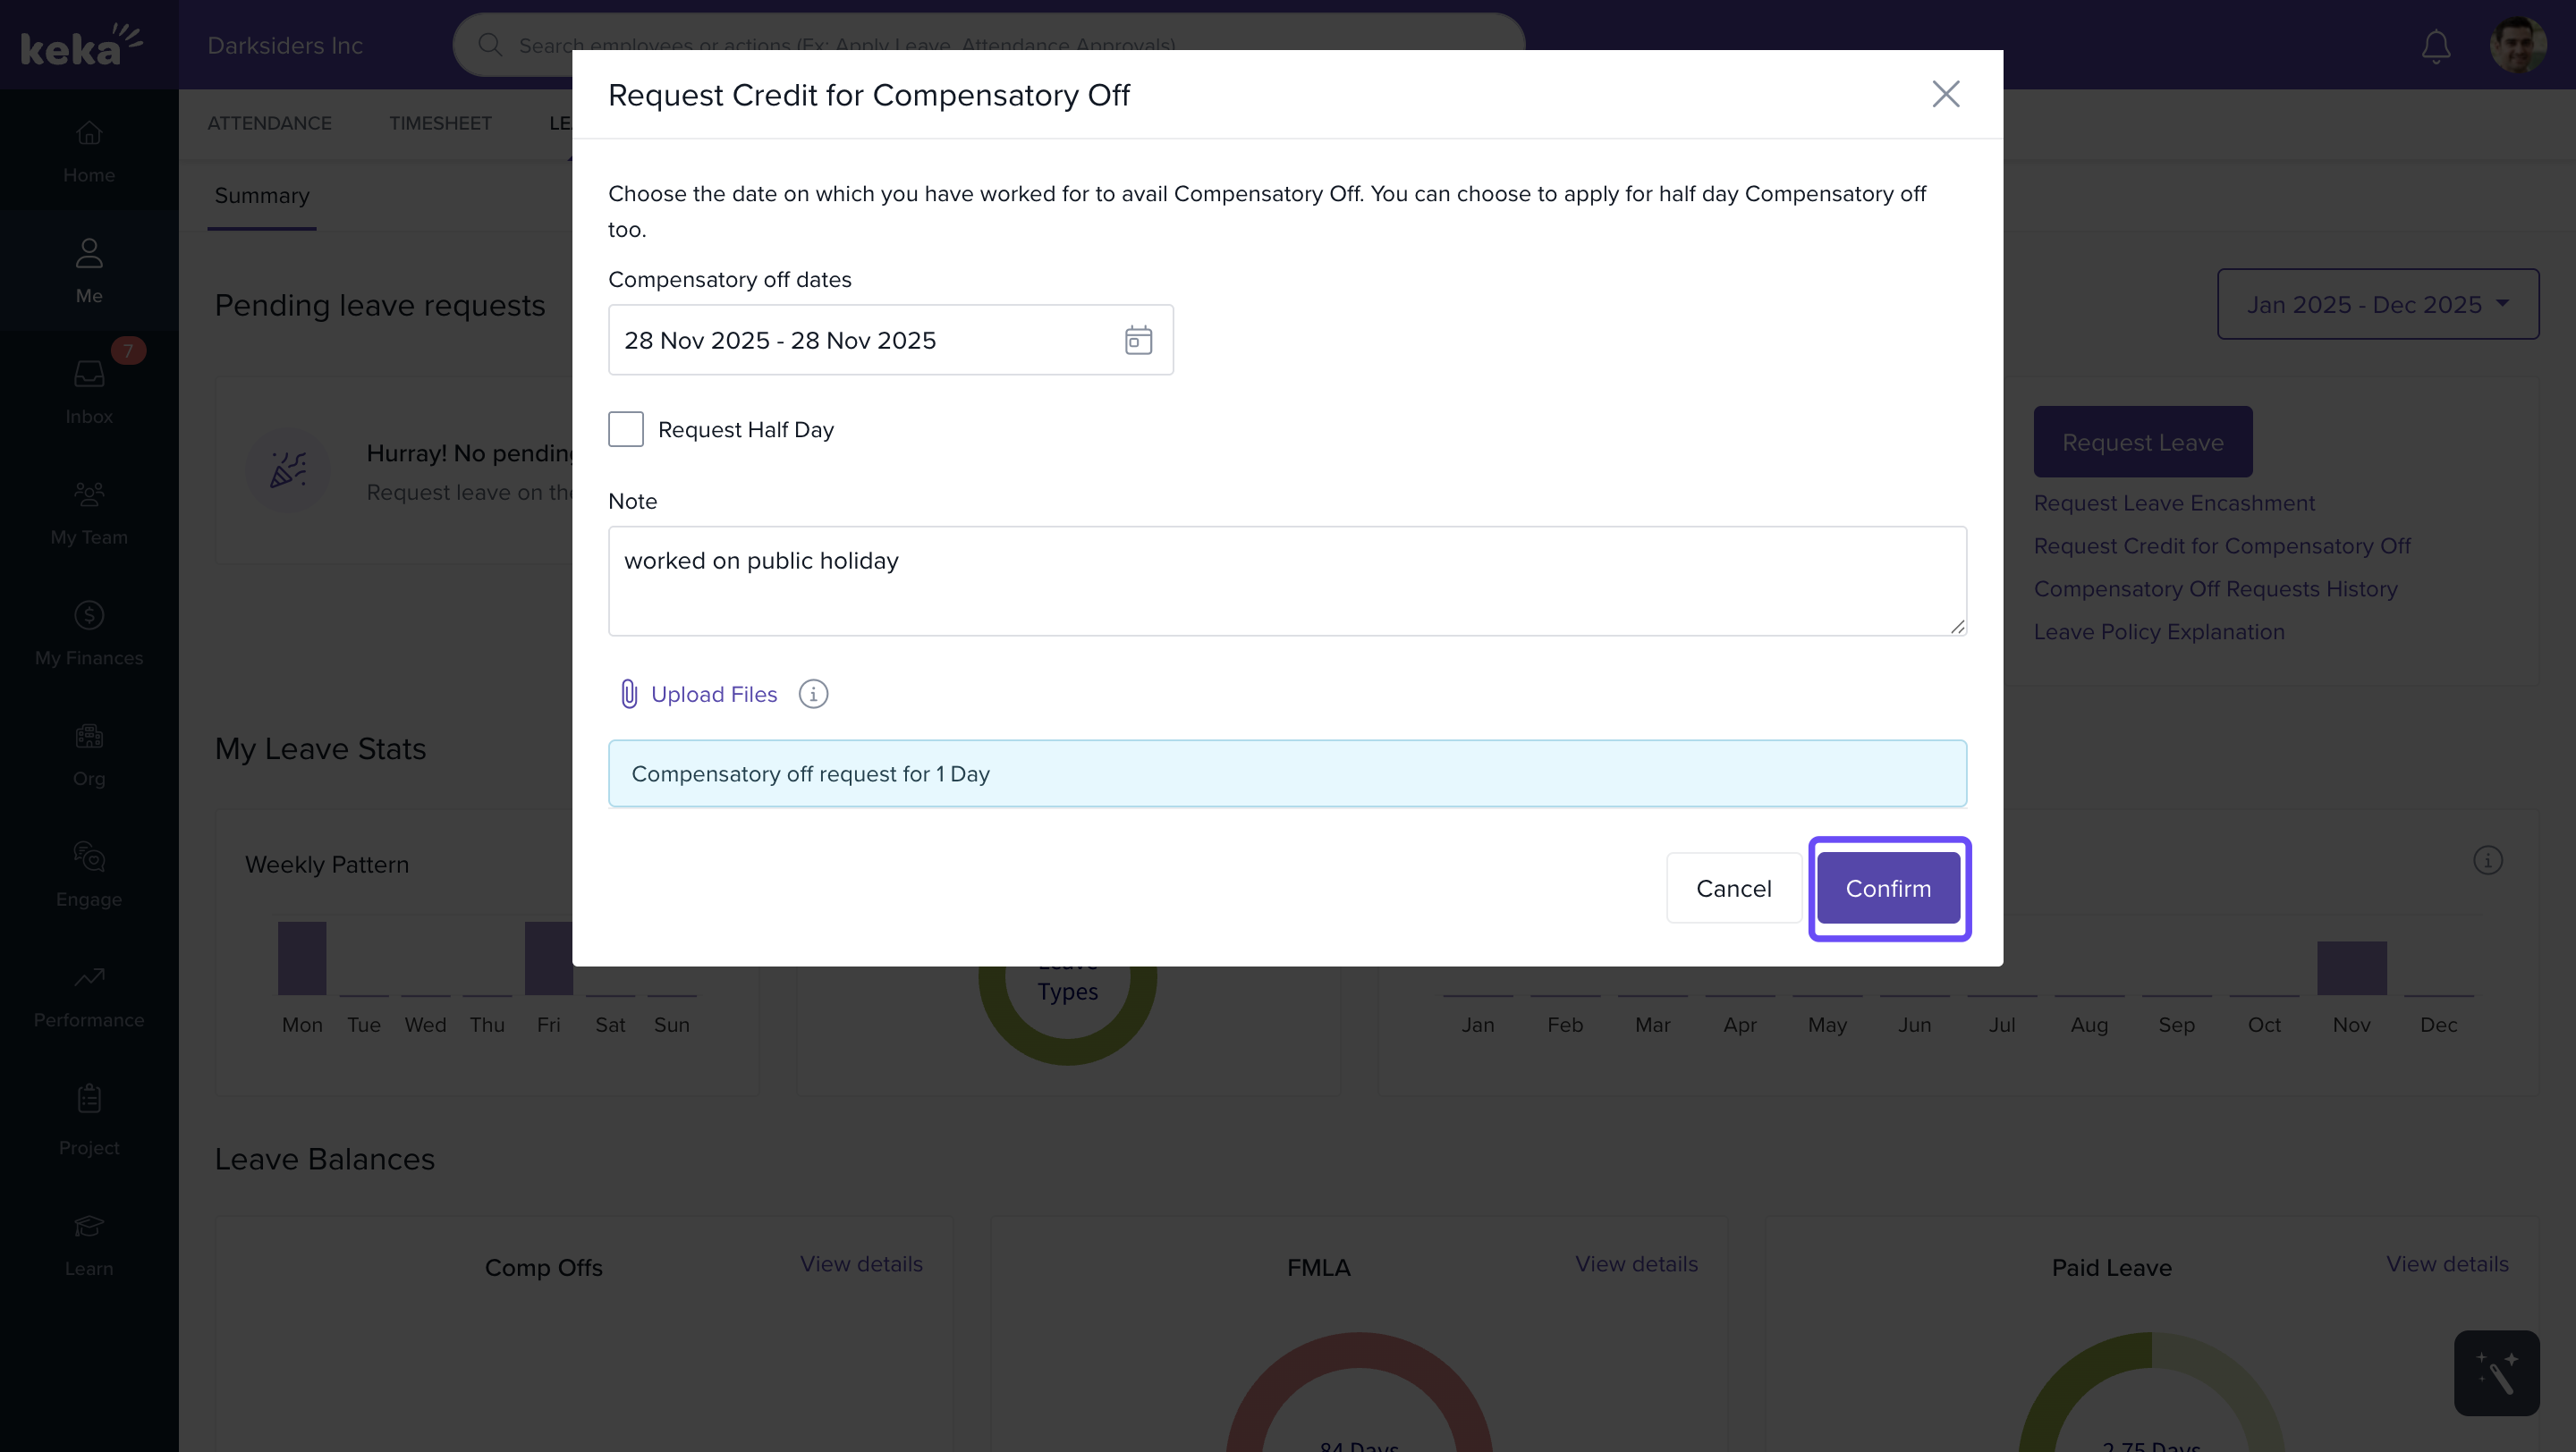Cancel the compensatory off request
Viewport: 2576px width, 1452px height.
point(1733,889)
